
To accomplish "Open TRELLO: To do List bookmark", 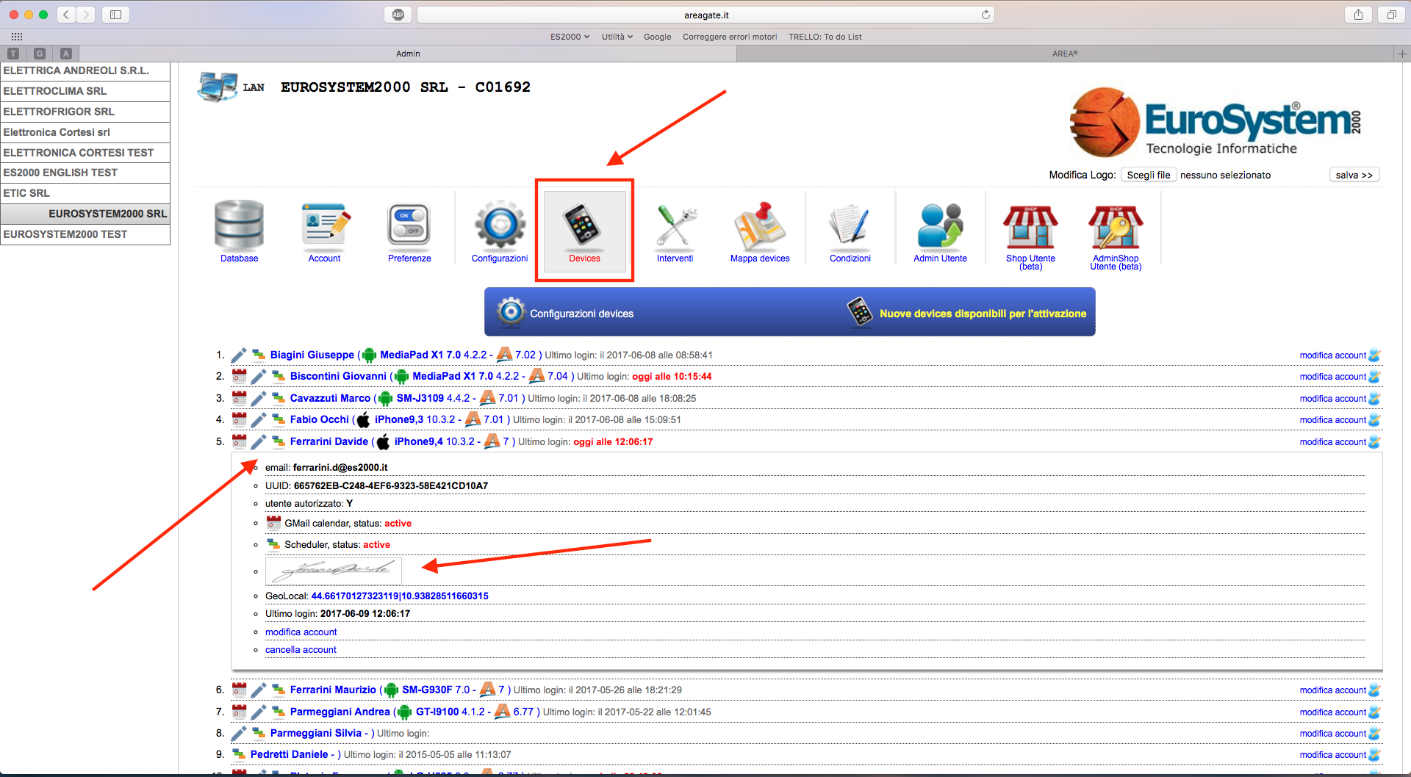I will pyautogui.click(x=825, y=37).
